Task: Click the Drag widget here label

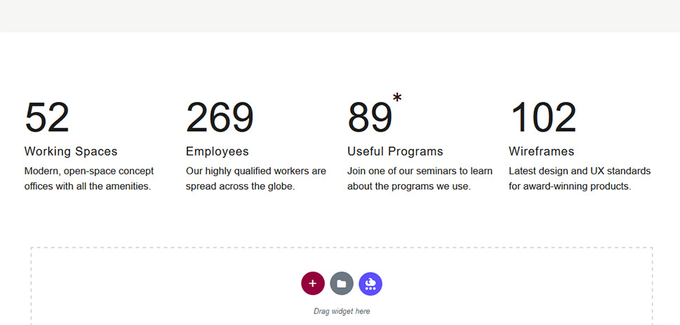Action: coord(342,311)
